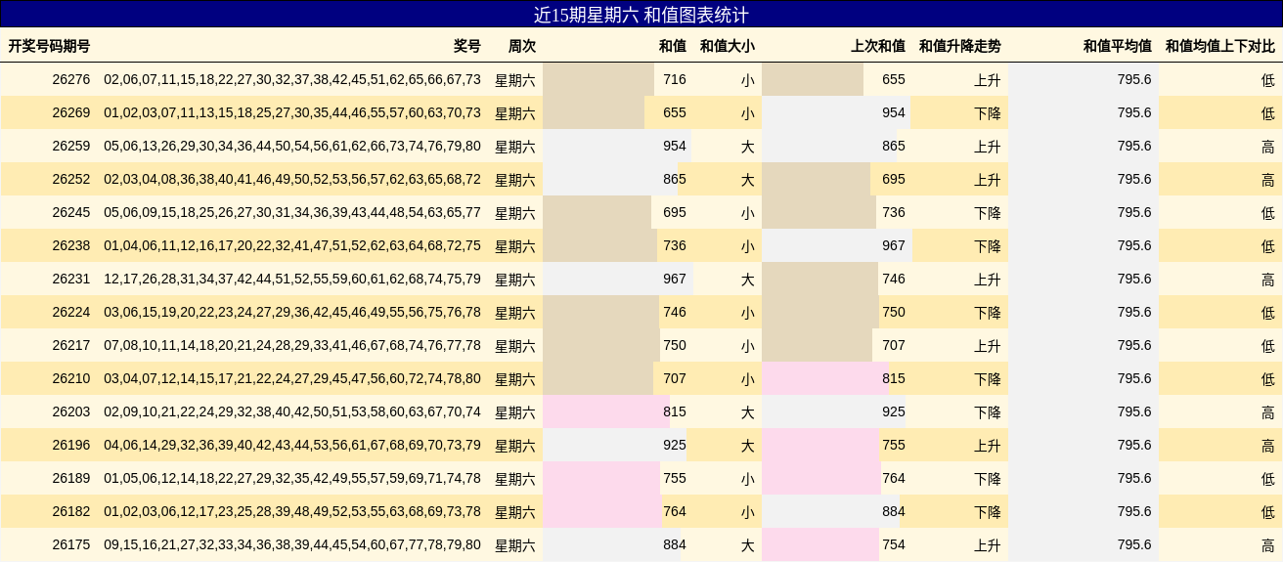The width and height of the screenshot is (1283, 562).
Task: Click the winning numbers row starting 01,02,03,07,11,13
Action: pos(292,113)
